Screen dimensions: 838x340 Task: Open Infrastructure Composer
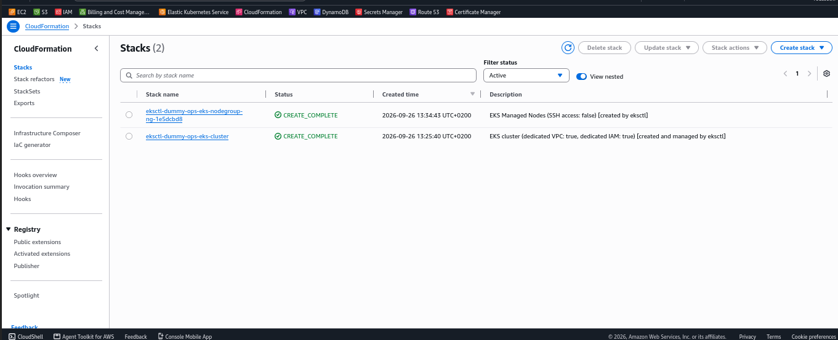(x=47, y=133)
